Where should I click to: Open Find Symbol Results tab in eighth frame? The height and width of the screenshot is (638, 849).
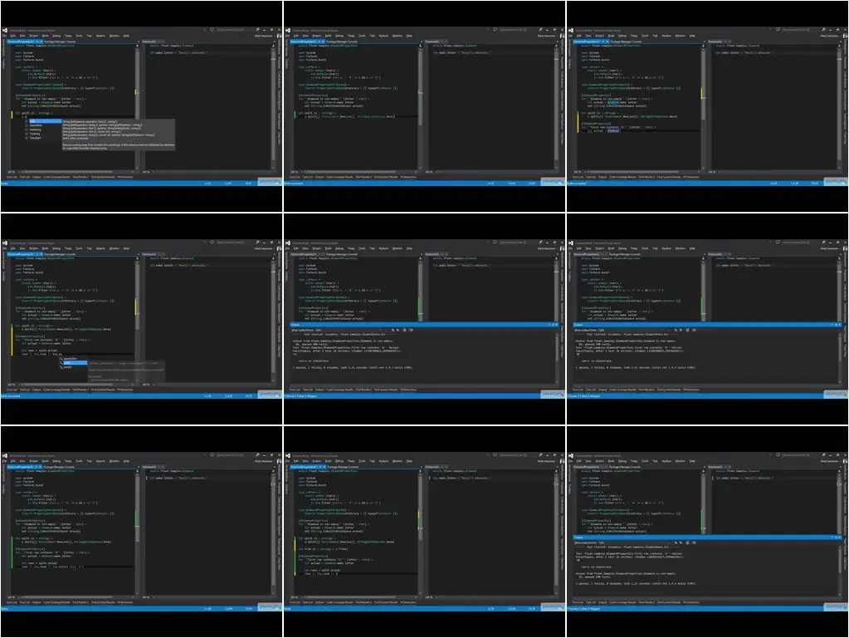point(386,602)
